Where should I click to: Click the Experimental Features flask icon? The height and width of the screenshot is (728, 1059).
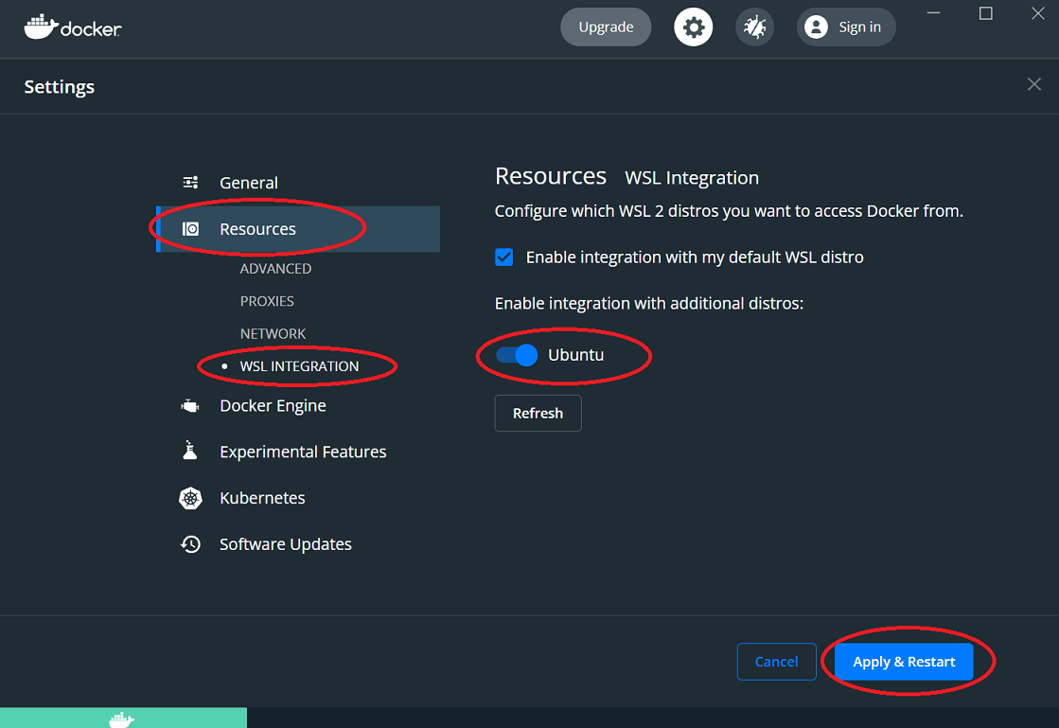pos(190,451)
